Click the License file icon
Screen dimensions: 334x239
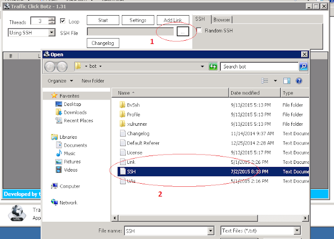[x=123, y=152]
